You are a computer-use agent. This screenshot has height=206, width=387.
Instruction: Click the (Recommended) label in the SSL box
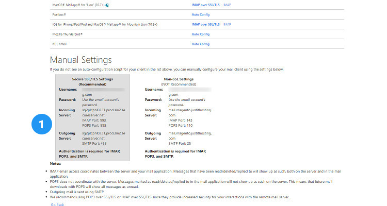click(x=92, y=84)
